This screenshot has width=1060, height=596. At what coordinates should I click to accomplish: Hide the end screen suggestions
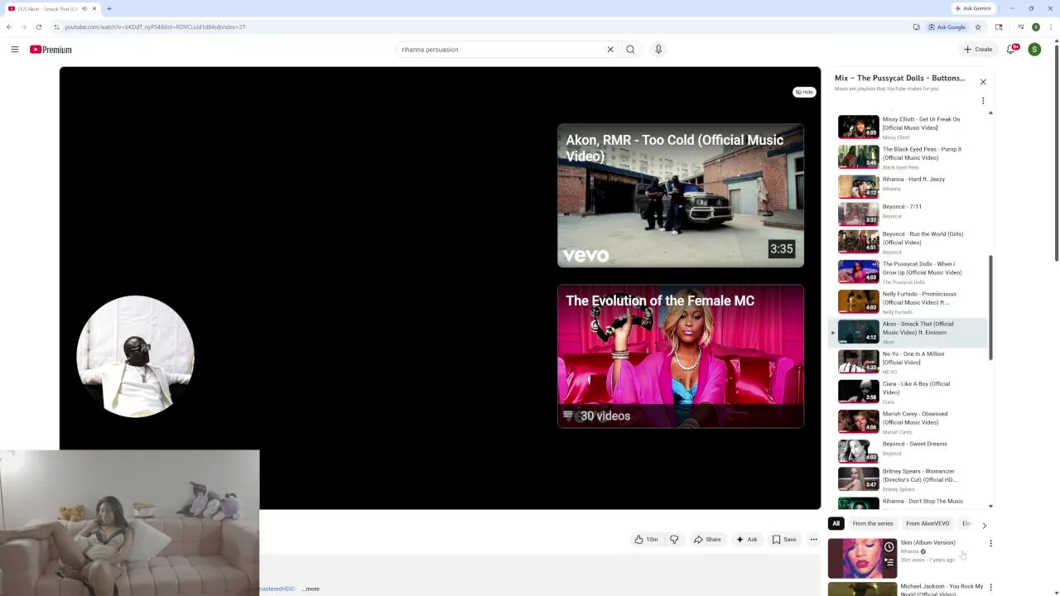point(804,92)
